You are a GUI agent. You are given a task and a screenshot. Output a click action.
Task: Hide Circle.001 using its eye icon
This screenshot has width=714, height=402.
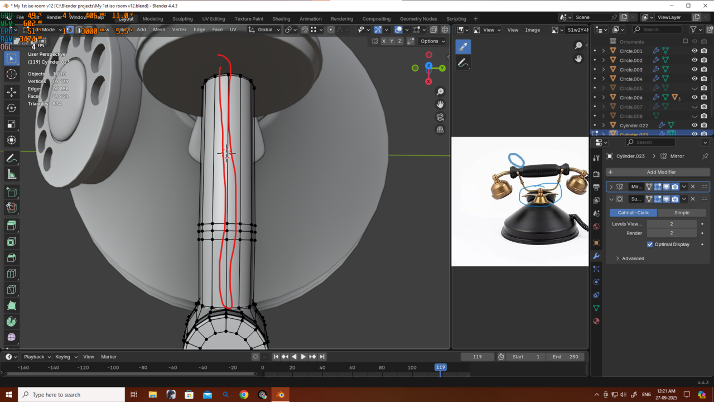coord(694,51)
